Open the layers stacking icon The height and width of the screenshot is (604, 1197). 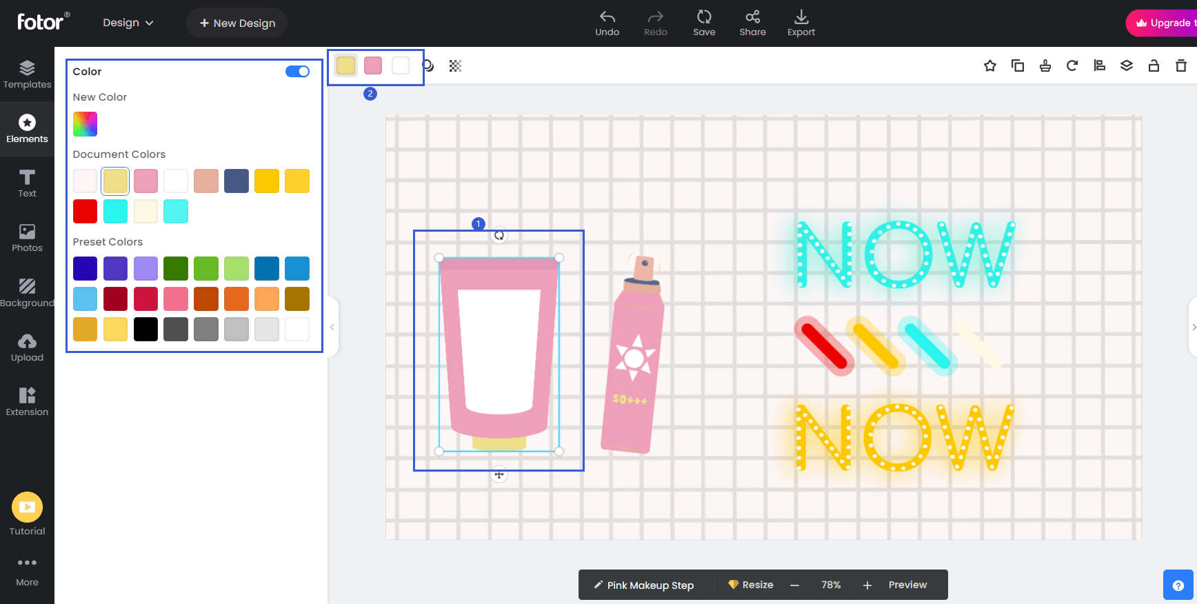coord(1127,66)
